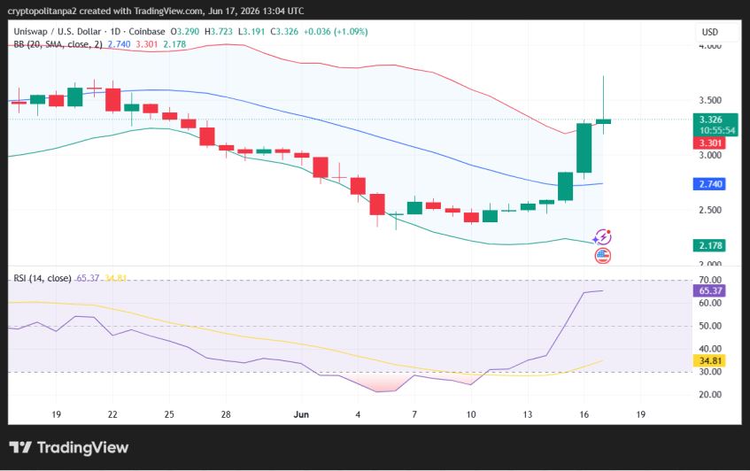Click the L3.191 low value
750x471 pixels.
point(251,32)
